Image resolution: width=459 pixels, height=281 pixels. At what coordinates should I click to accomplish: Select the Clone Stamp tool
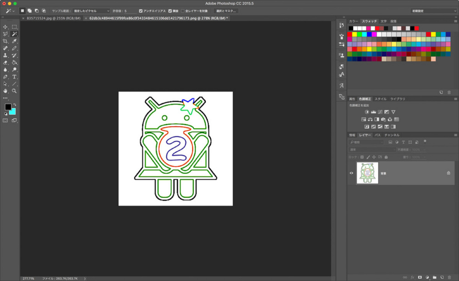[5, 55]
